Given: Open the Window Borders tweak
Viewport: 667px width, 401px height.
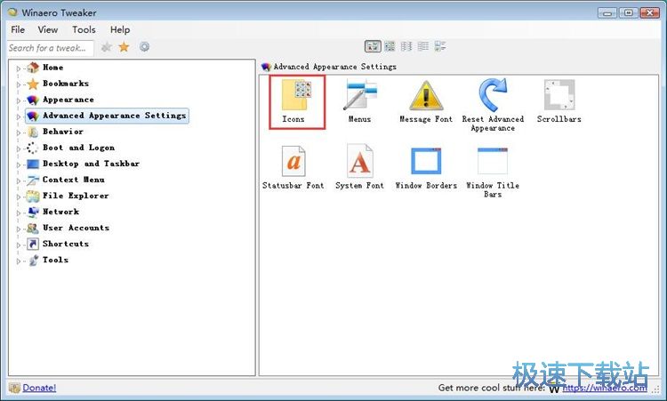Looking at the screenshot, I should 426,167.
